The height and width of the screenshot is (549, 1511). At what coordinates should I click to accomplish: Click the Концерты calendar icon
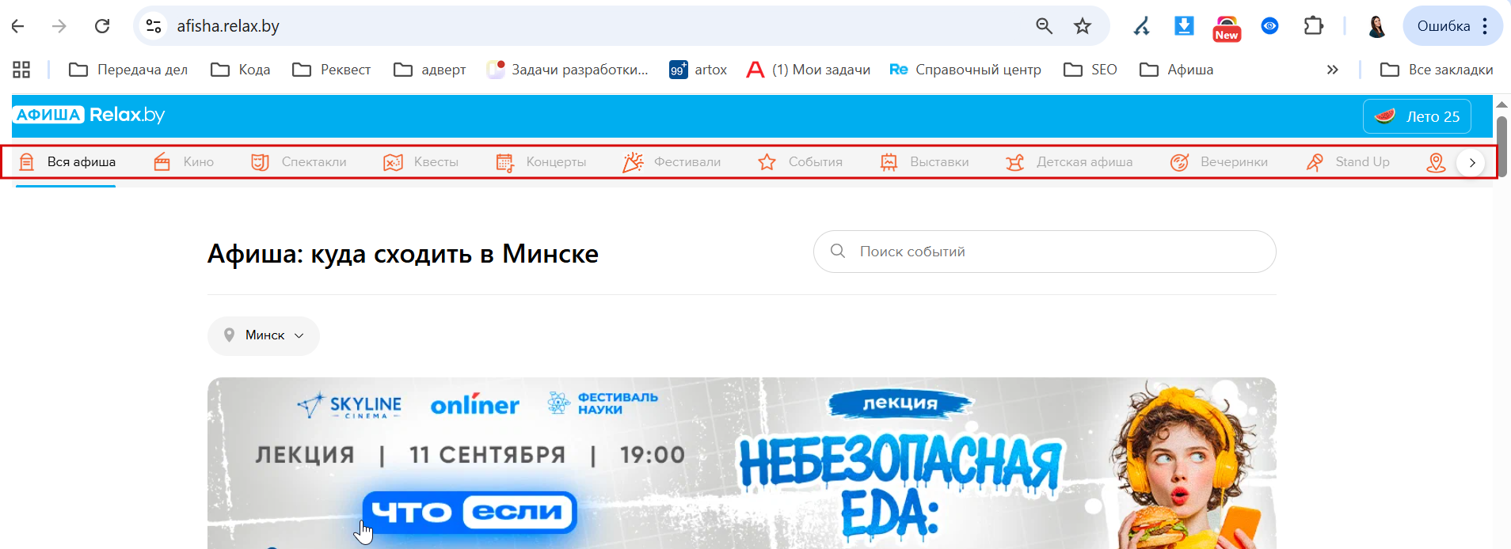(x=504, y=162)
